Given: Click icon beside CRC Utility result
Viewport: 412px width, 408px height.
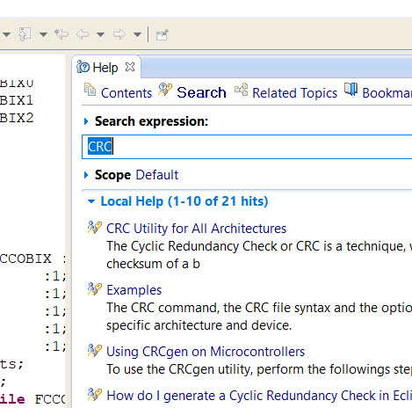Looking at the screenshot, I should pos(95,228).
